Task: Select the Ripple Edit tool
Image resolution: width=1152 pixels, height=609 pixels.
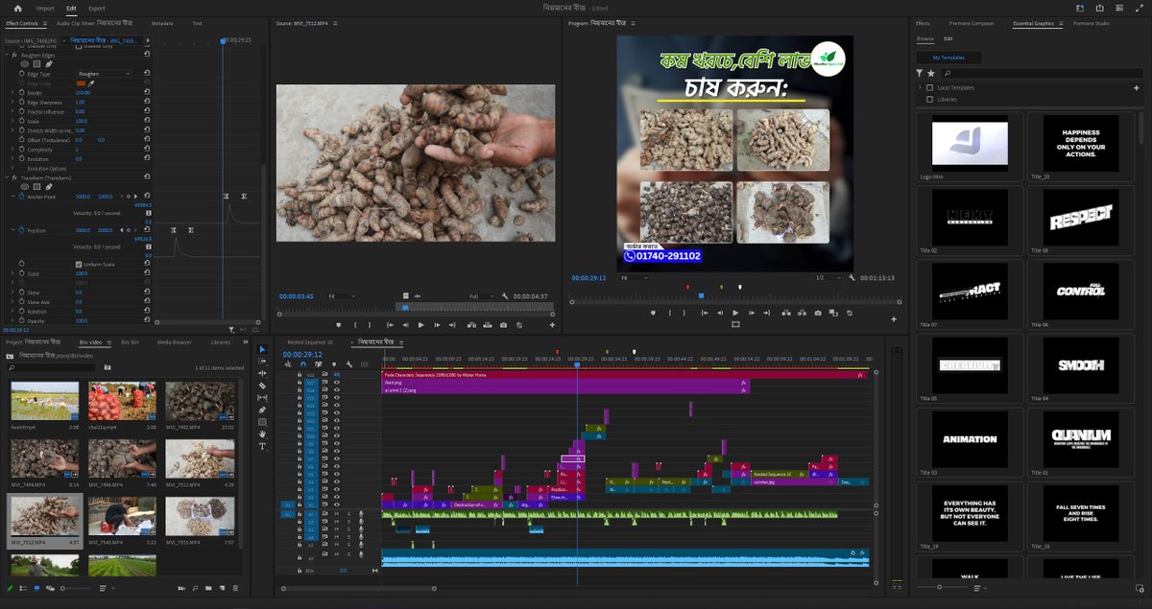Action: 262,373
